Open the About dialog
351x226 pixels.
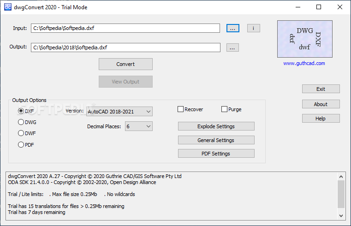click(x=321, y=104)
